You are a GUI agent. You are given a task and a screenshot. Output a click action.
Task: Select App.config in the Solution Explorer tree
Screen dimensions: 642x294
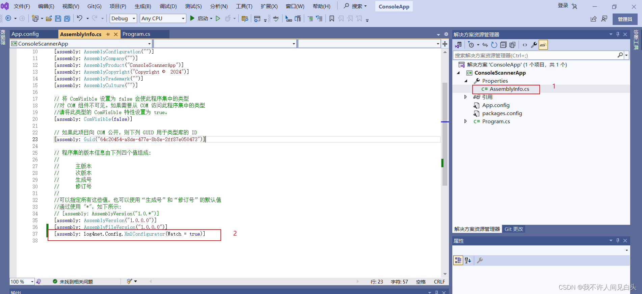click(496, 105)
